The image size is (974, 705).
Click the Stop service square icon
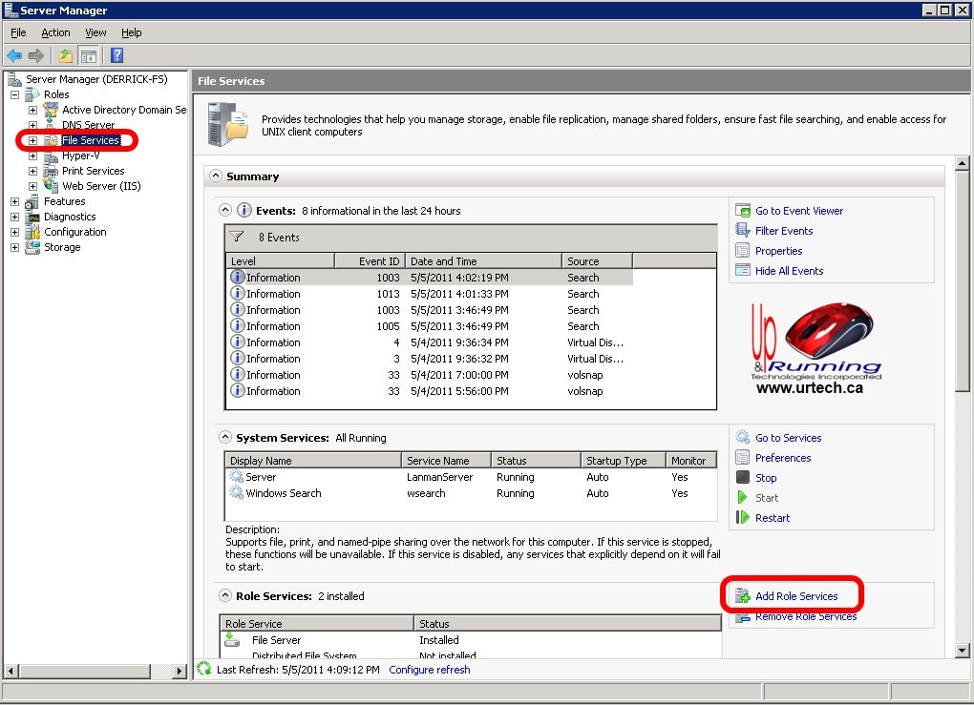click(x=743, y=478)
